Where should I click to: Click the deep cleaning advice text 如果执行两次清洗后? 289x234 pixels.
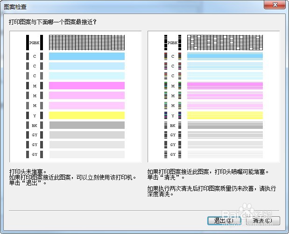point(211,191)
